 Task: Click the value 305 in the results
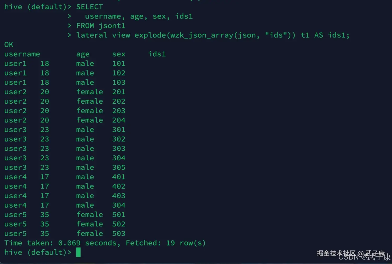pyautogui.click(x=119, y=167)
